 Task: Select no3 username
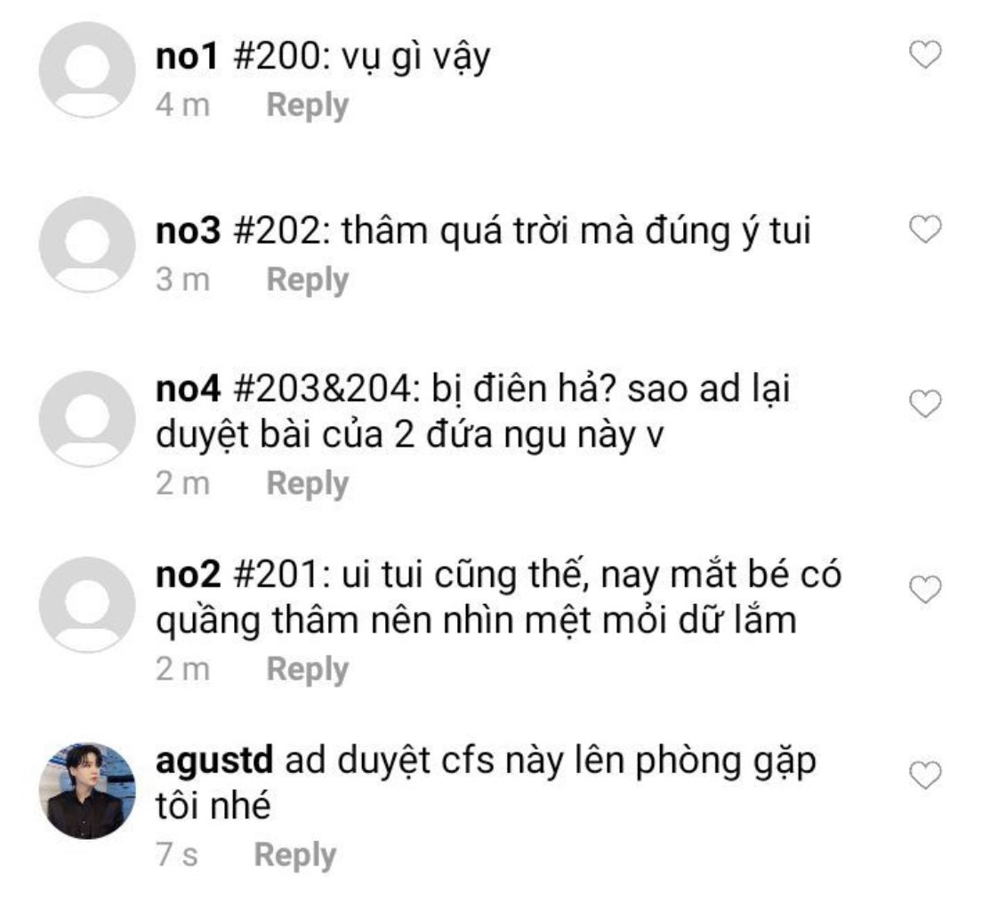pos(189,230)
